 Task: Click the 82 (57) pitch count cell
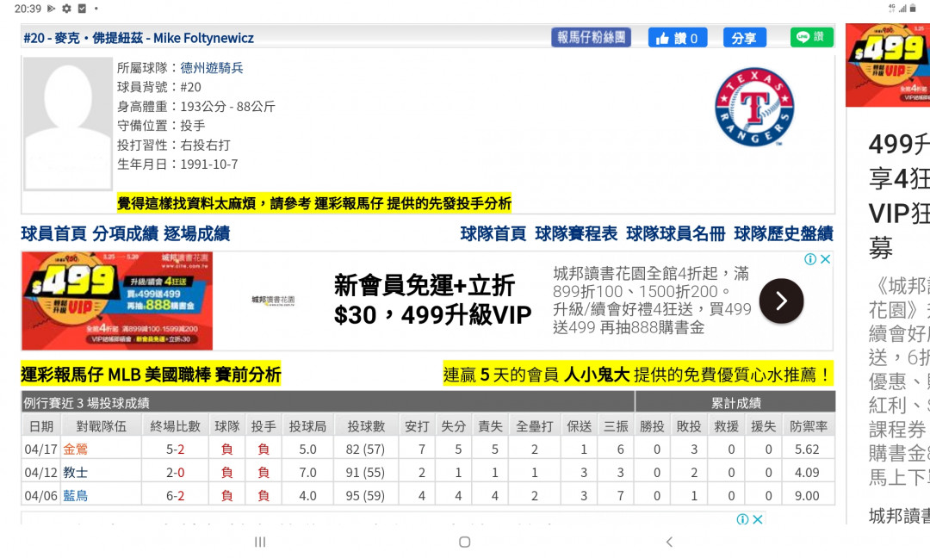[365, 449]
